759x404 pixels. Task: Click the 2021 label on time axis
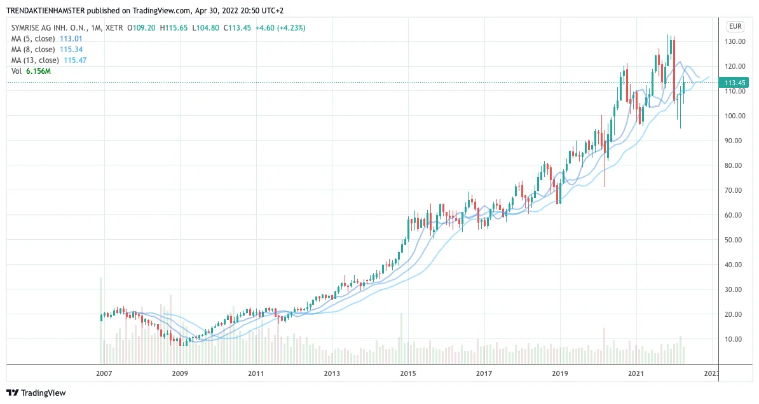point(636,373)
